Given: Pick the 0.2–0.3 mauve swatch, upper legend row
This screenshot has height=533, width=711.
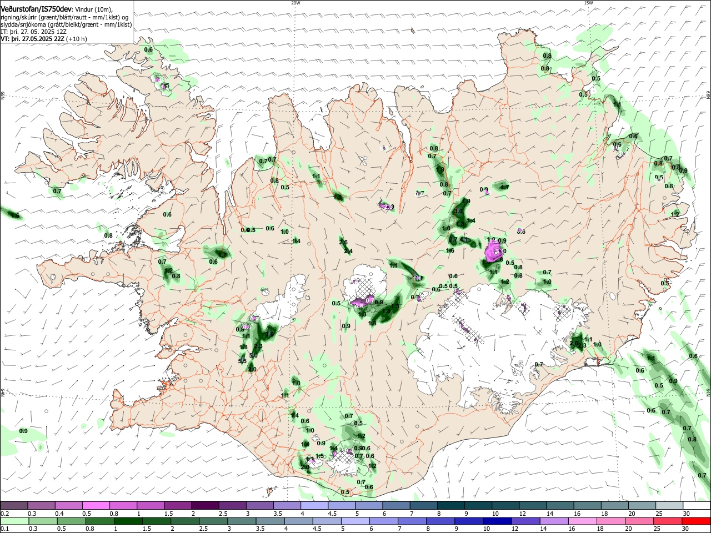Looking at the screenshot, I should coord(14,505).
